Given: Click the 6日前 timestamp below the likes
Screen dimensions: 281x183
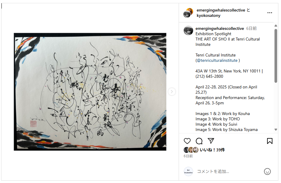Looking at the screenshot, I should (x=188, y=156).
